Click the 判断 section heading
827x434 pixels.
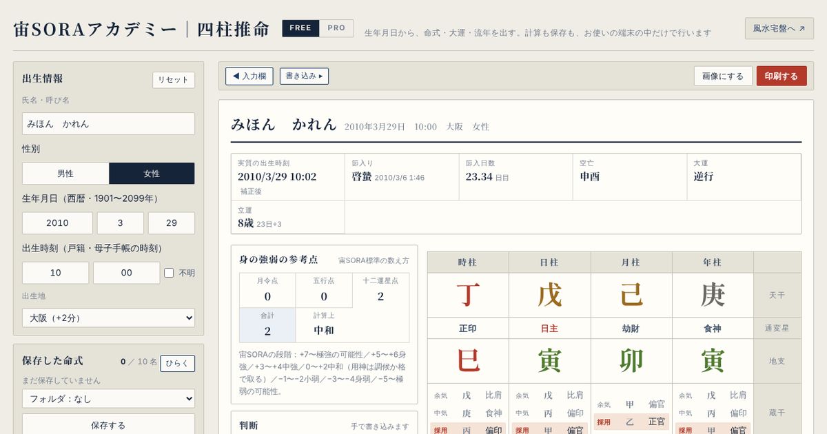click(x=248, y=426)
